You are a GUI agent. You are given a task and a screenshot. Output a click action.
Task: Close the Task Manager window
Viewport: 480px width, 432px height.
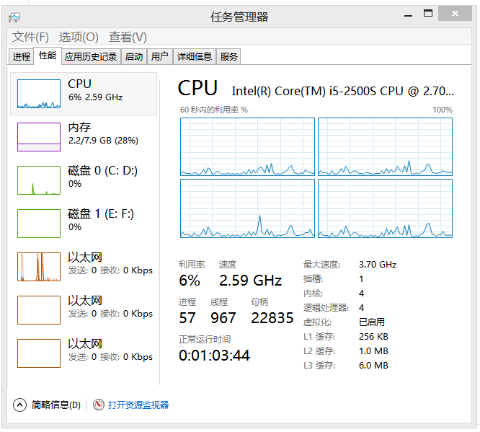pos(455,14)
